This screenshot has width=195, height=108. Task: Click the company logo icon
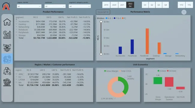point(6,6)
